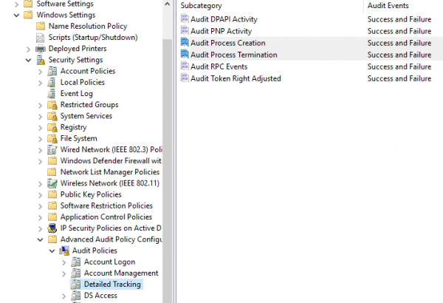Screen dimensions: 443x303
Task: Click the Windows Defender Firewall folder icon
Action: (52, 161)
